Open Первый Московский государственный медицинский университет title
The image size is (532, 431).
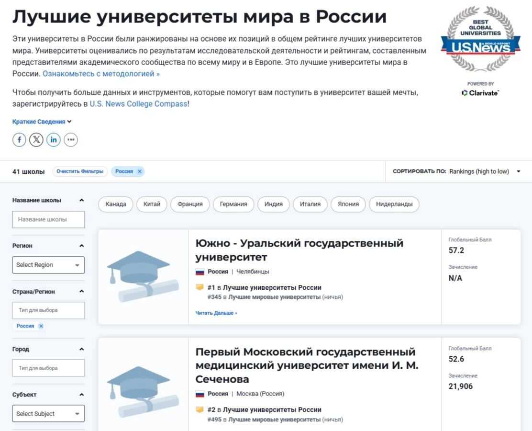pos(307,365)
